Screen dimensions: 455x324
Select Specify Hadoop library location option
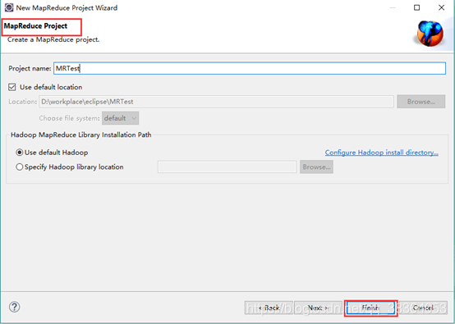pyautogui.click(x=20, y=167)
